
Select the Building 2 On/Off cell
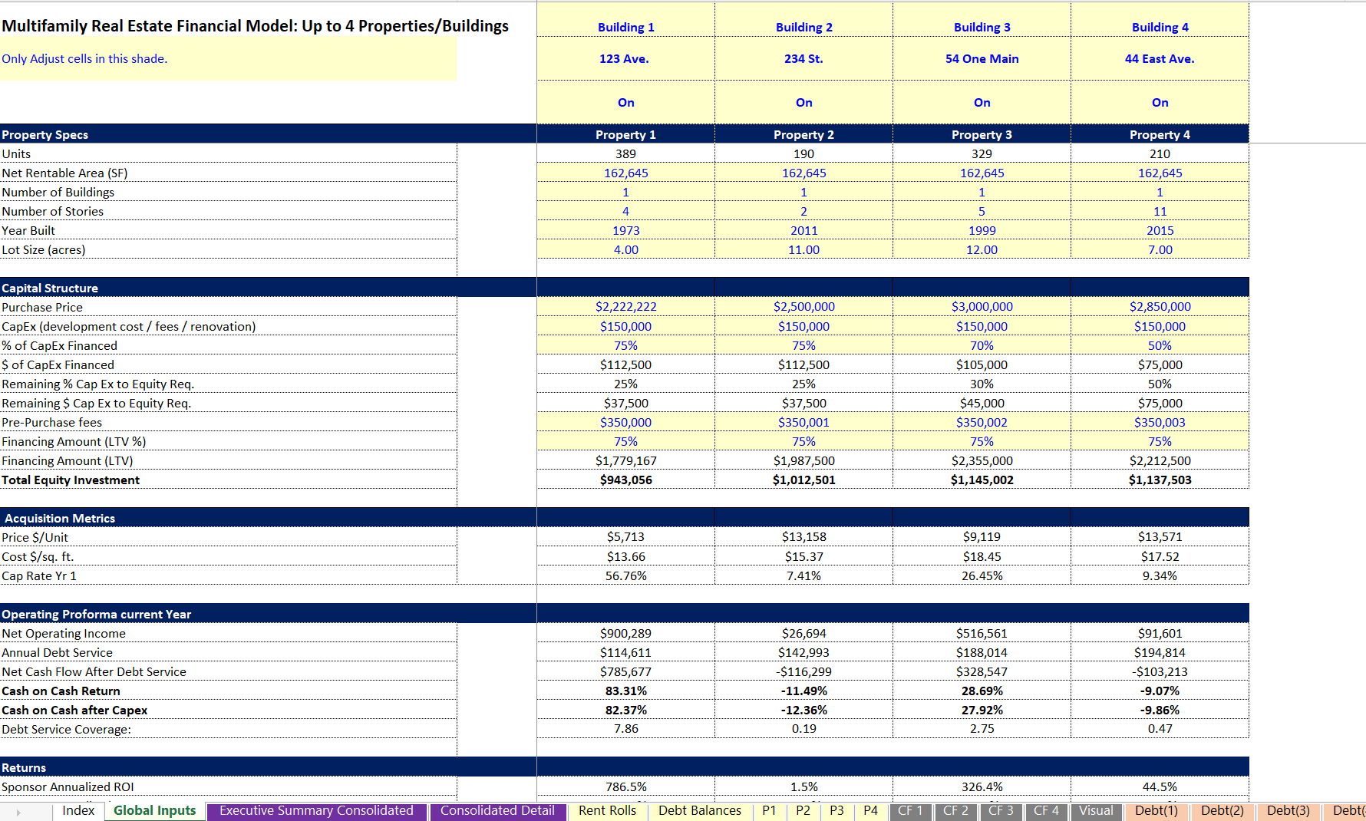[803, 102]
